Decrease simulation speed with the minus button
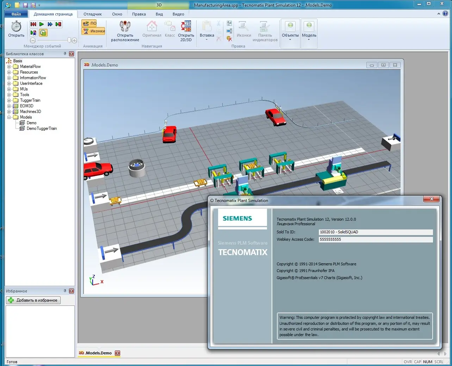Viewport: 452px width, 366px height. coord(33,40)
